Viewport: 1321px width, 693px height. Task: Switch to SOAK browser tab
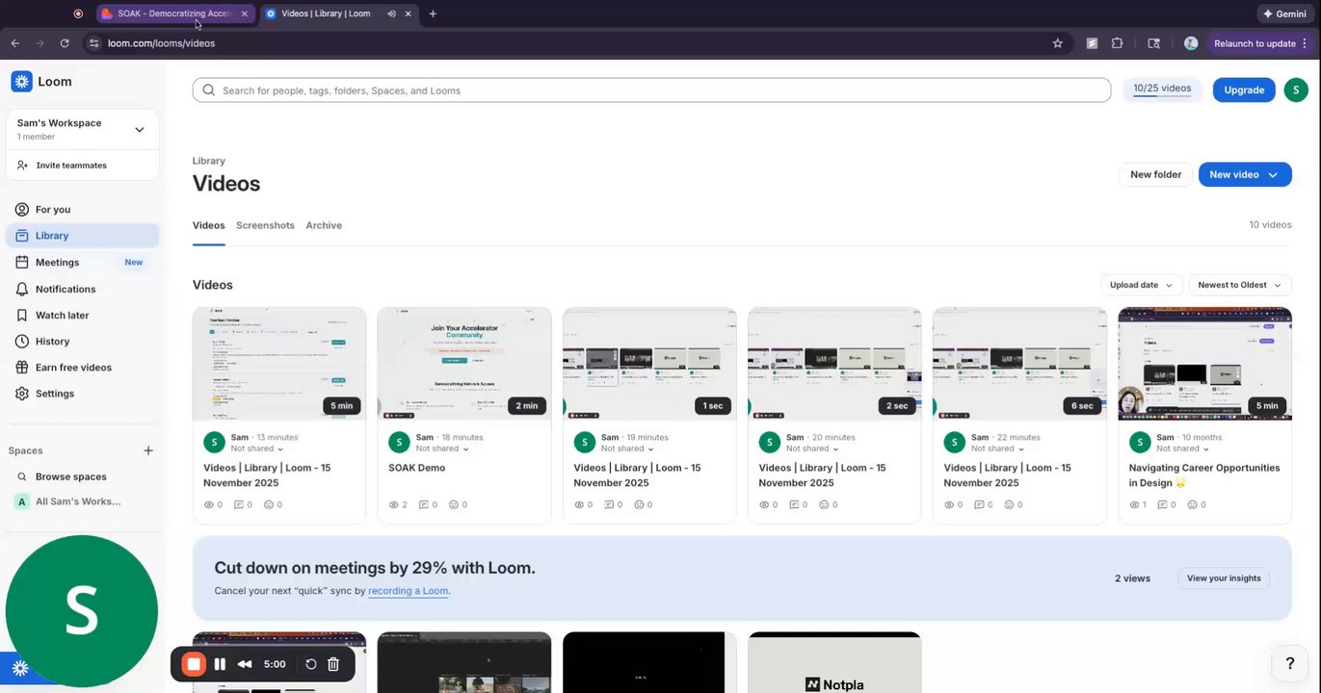[175, 13]
